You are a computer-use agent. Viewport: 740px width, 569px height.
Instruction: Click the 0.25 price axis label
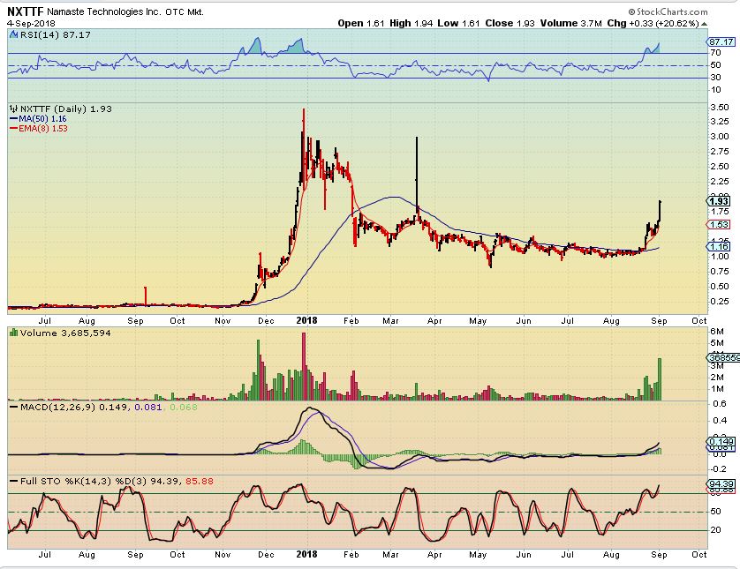tap(720, 301)
